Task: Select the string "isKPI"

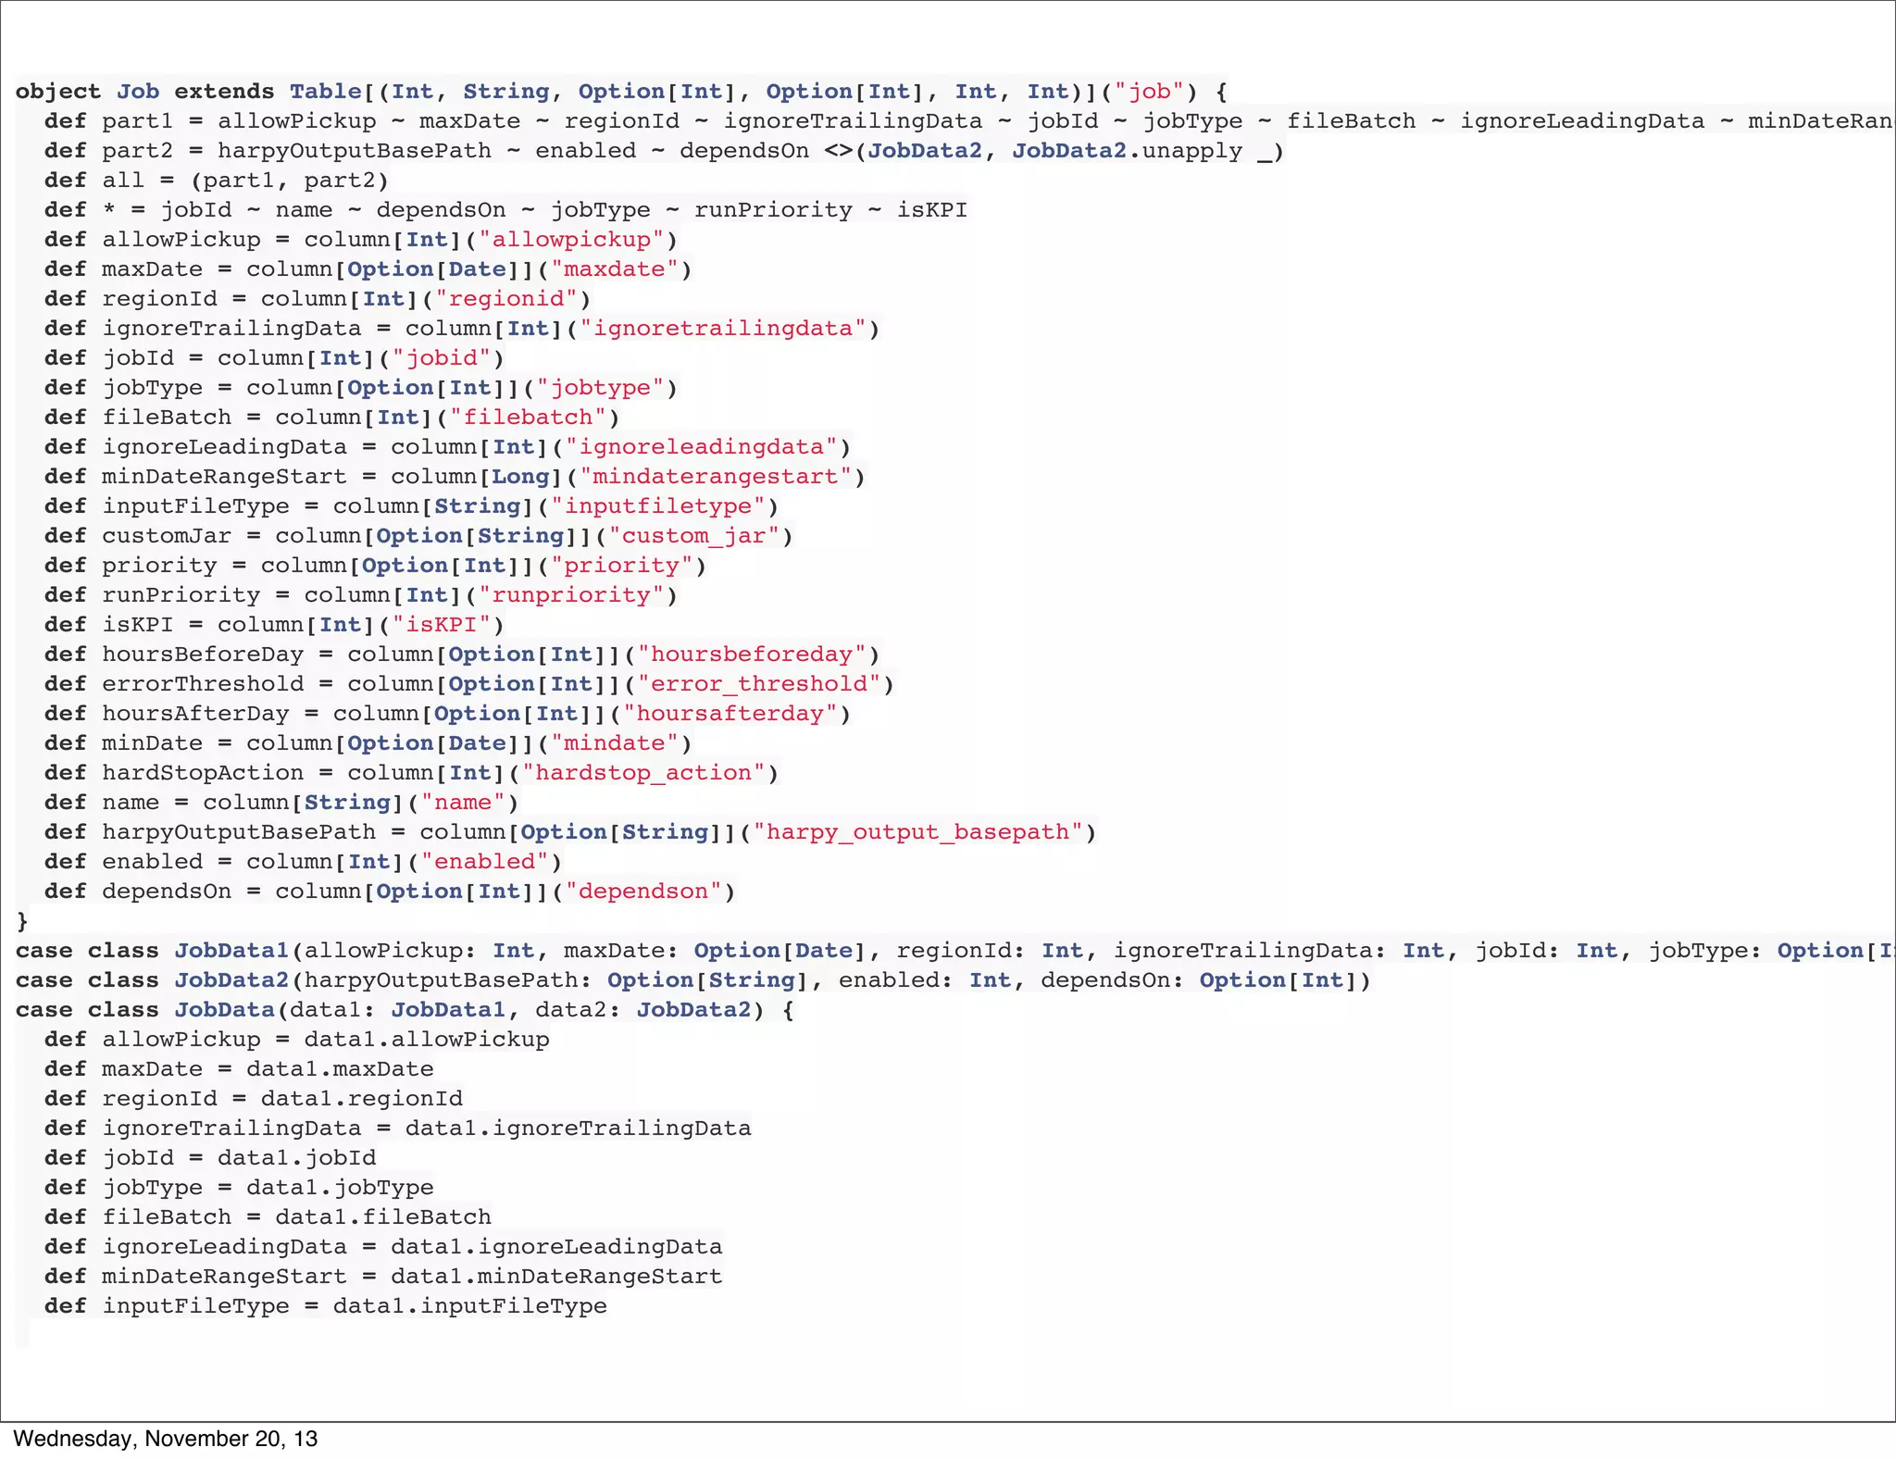Action: click(442, 625)
